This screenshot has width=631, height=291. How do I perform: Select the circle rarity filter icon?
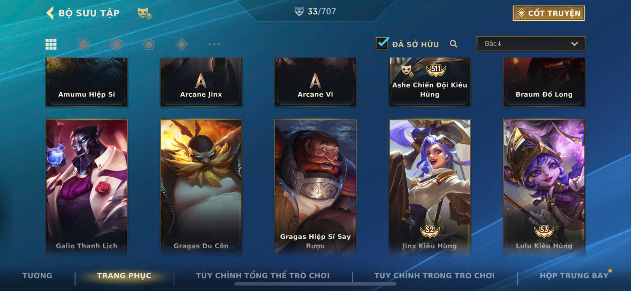pyautogui.click(x=83, y=44)
